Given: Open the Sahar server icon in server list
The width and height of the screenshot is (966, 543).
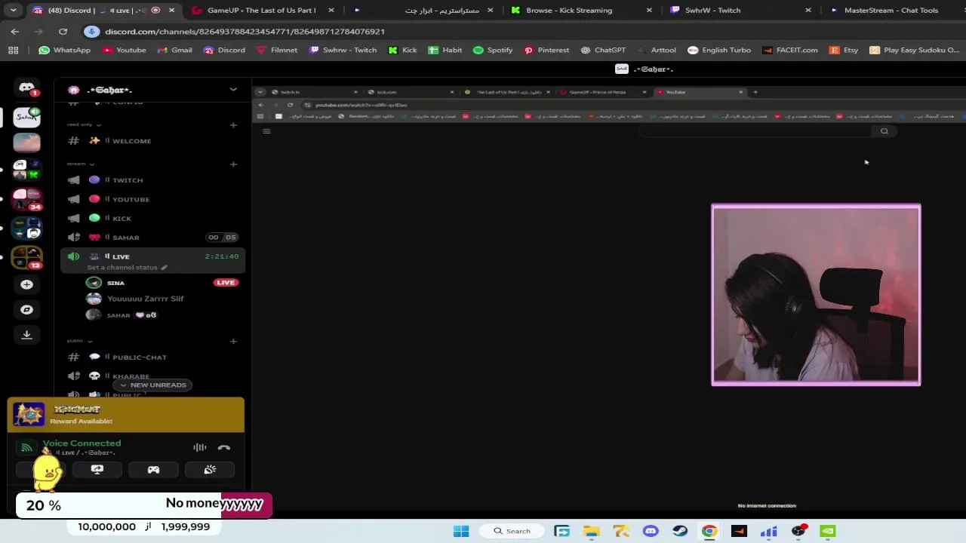Looking at the screenshot, I should coord(26,116).
